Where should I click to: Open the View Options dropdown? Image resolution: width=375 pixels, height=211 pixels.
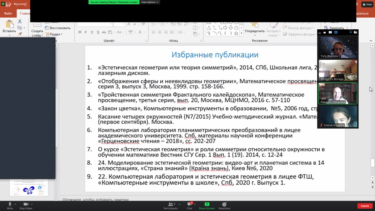[x=150, y=2]
